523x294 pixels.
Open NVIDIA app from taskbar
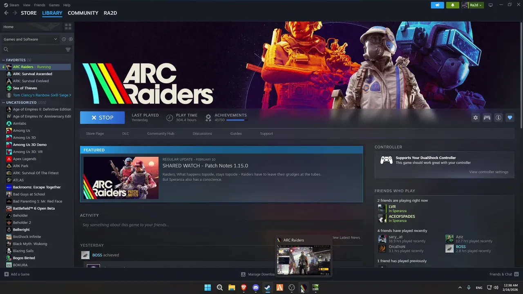tap(315, 287)
